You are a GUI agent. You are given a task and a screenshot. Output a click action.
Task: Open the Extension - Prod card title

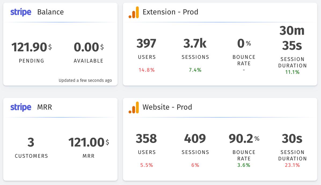click(x=171, y=12)
